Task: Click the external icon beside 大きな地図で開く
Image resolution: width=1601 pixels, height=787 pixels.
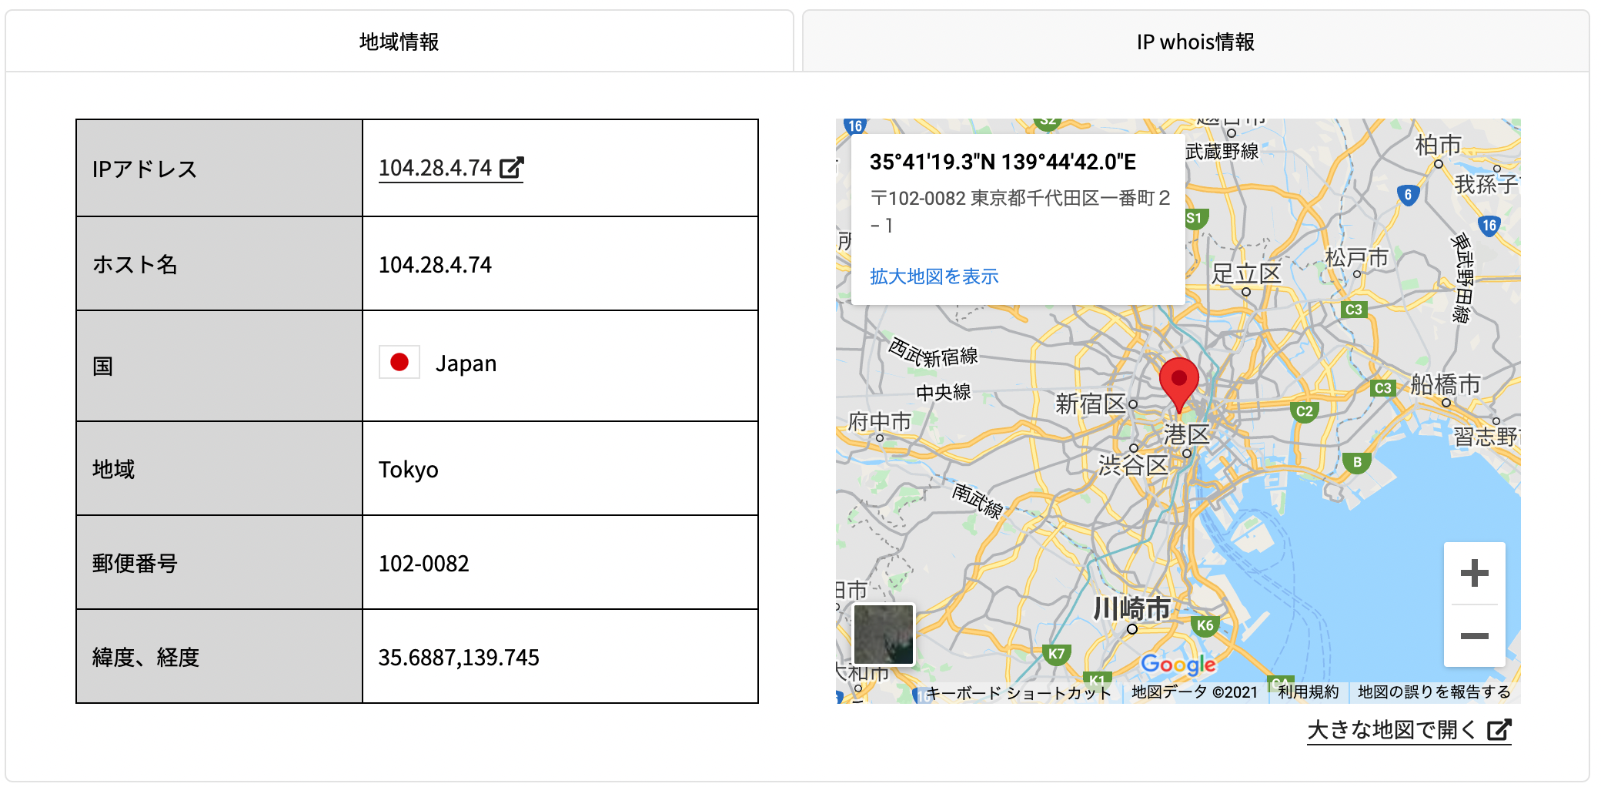Action: click(1499, 729)
